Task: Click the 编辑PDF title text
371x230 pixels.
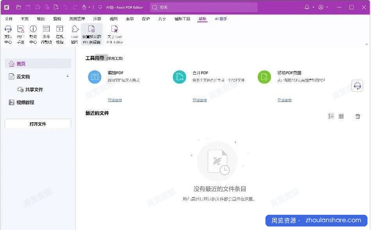Action: 116,73
